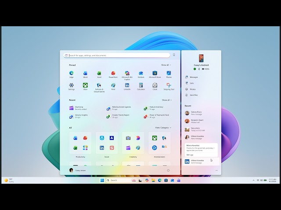Image resolution: width=281 pixels, height=210 pixels.
Task: Open Benjamin Stuart missed call entry
Action: [x=201, y=121]
